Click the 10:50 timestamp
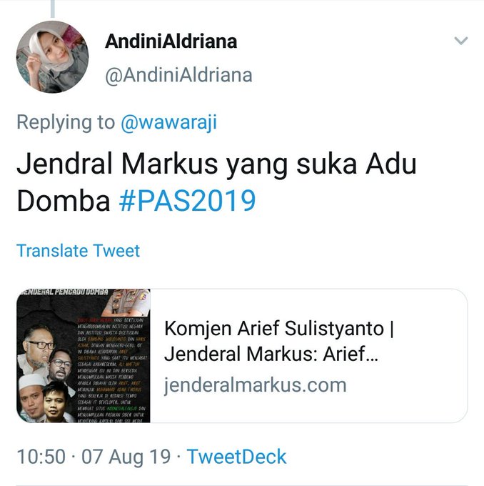This screenshot has width=484, height=486. tap(41, 457)
